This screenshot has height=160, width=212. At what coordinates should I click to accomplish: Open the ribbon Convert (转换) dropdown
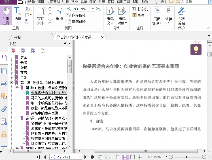(169, 15)
